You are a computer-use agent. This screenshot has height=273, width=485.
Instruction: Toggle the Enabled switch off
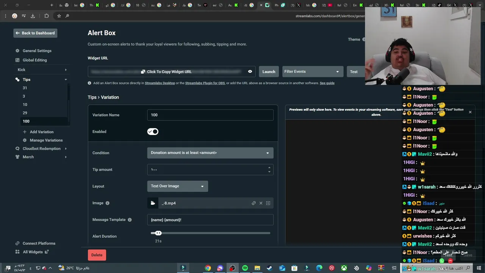153,132
